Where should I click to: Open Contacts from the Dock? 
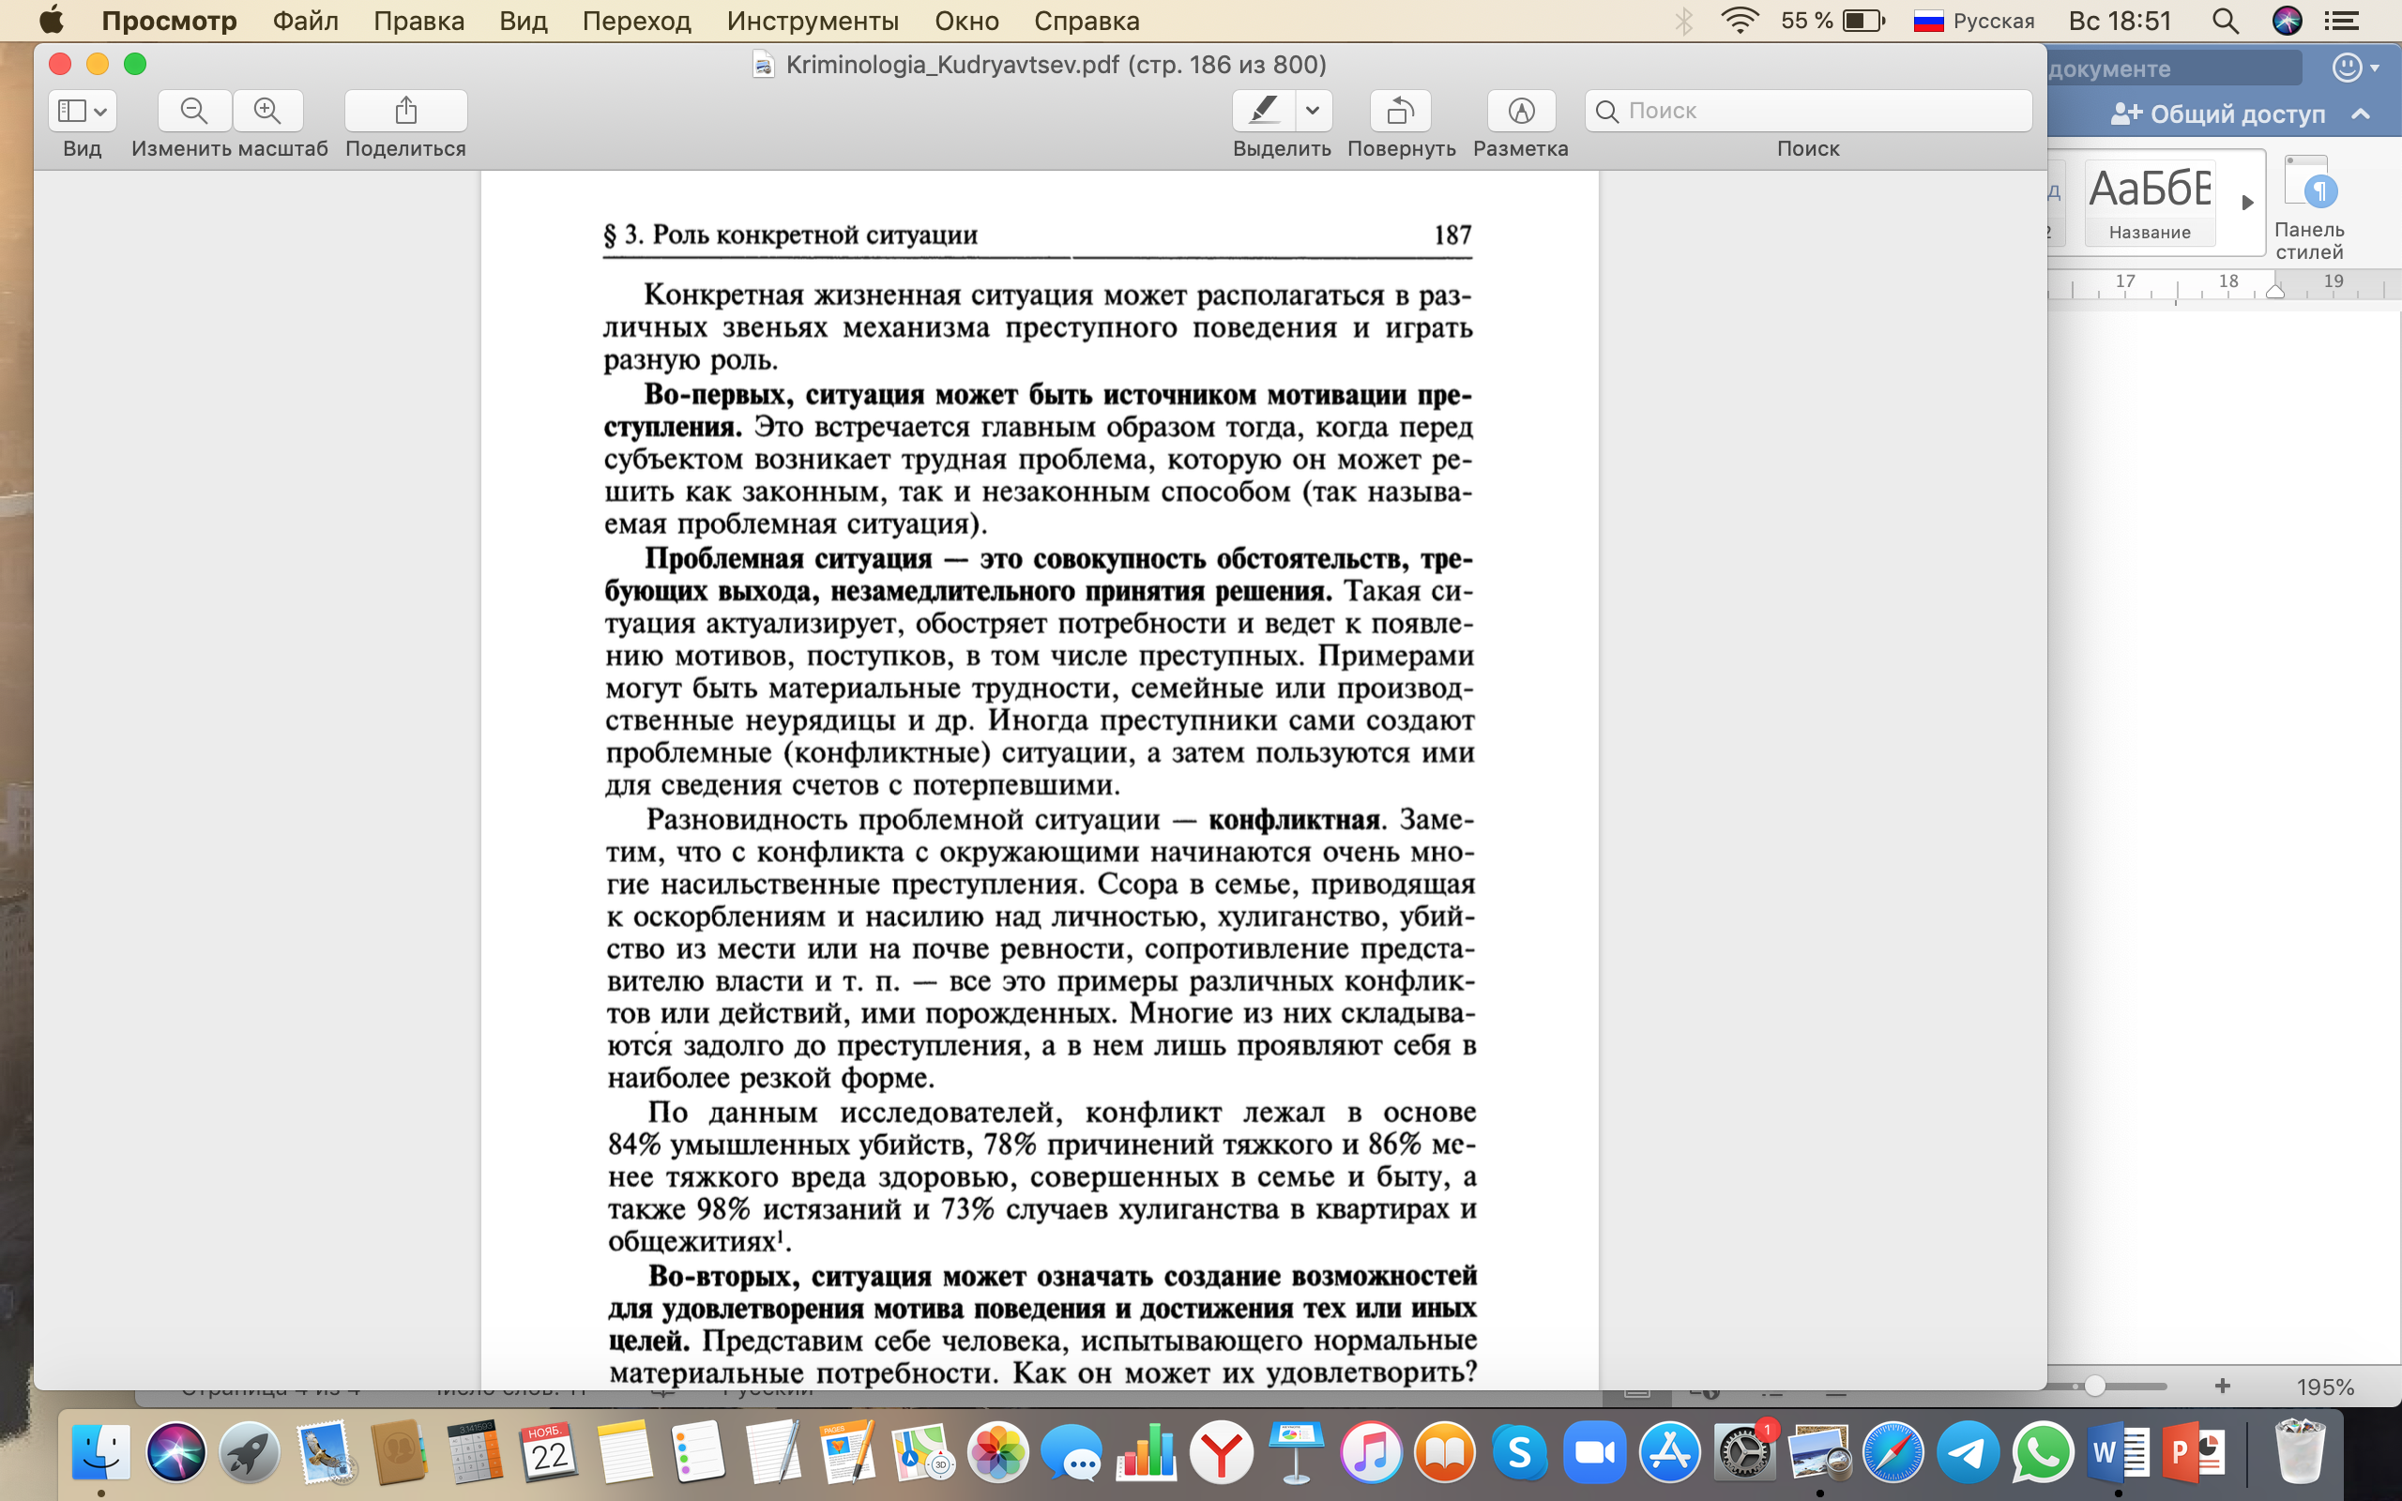pos(399,1453)
